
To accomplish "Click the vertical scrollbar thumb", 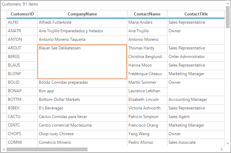I will 228,17.
